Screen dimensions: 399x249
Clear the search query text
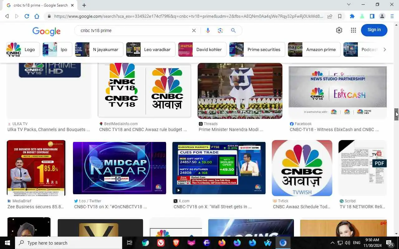tap(194, 31)
